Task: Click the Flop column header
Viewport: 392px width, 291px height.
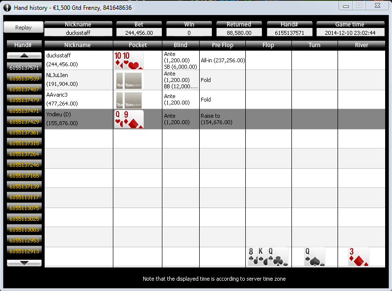Action: [268, 45]
